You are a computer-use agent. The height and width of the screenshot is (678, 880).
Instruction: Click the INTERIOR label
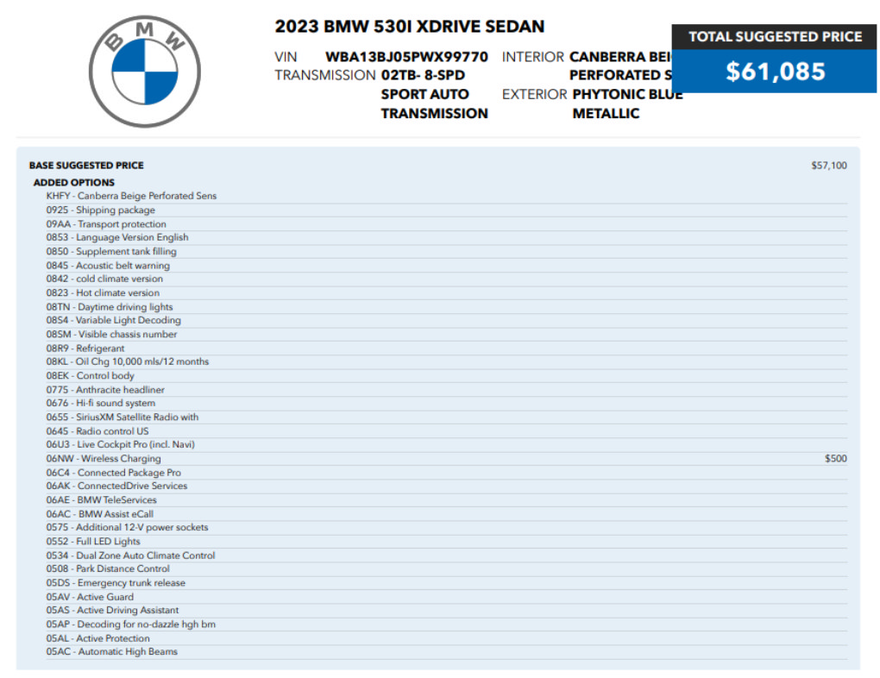[532, 57]
